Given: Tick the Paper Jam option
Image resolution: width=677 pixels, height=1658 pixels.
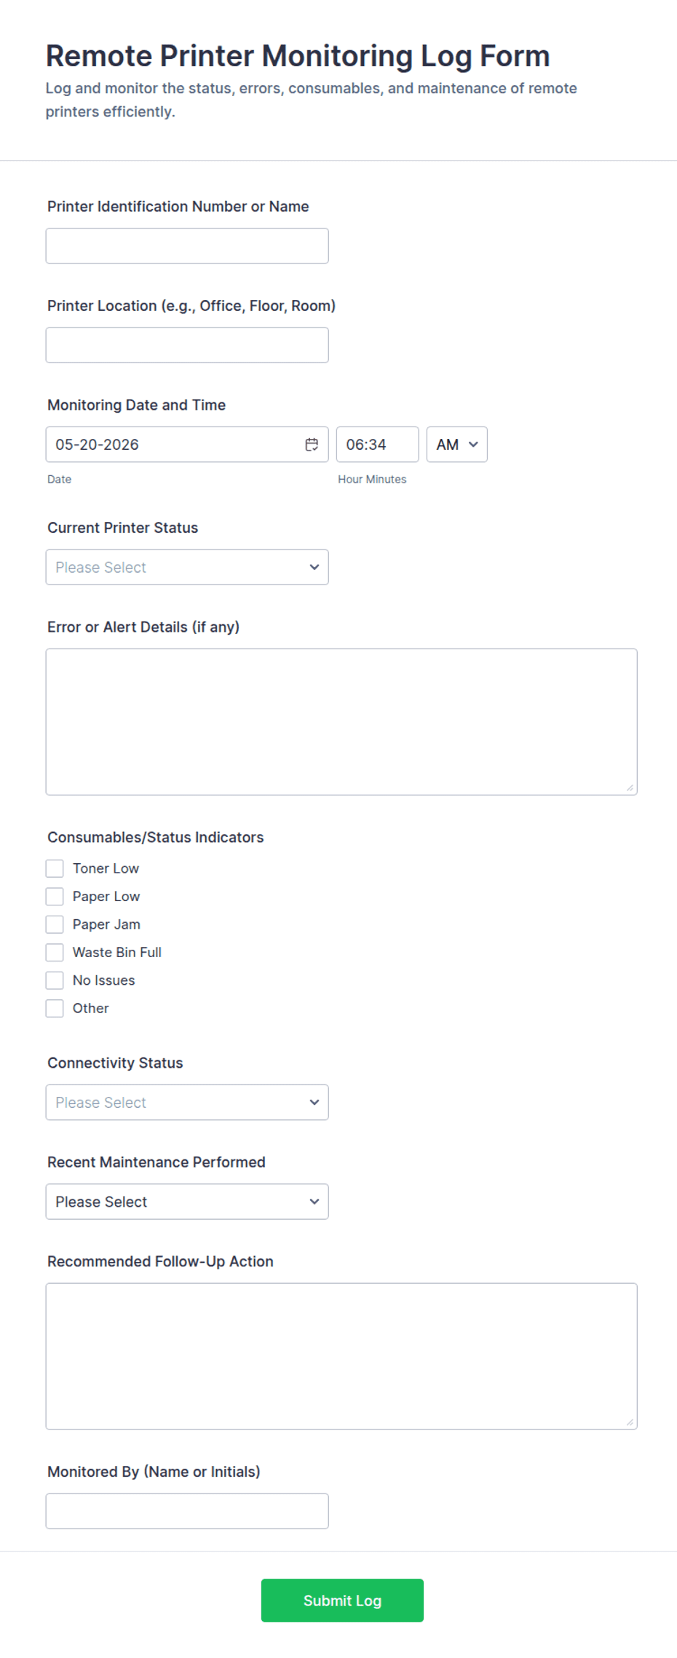Looking at the screenshot, I should coord(55,924).
